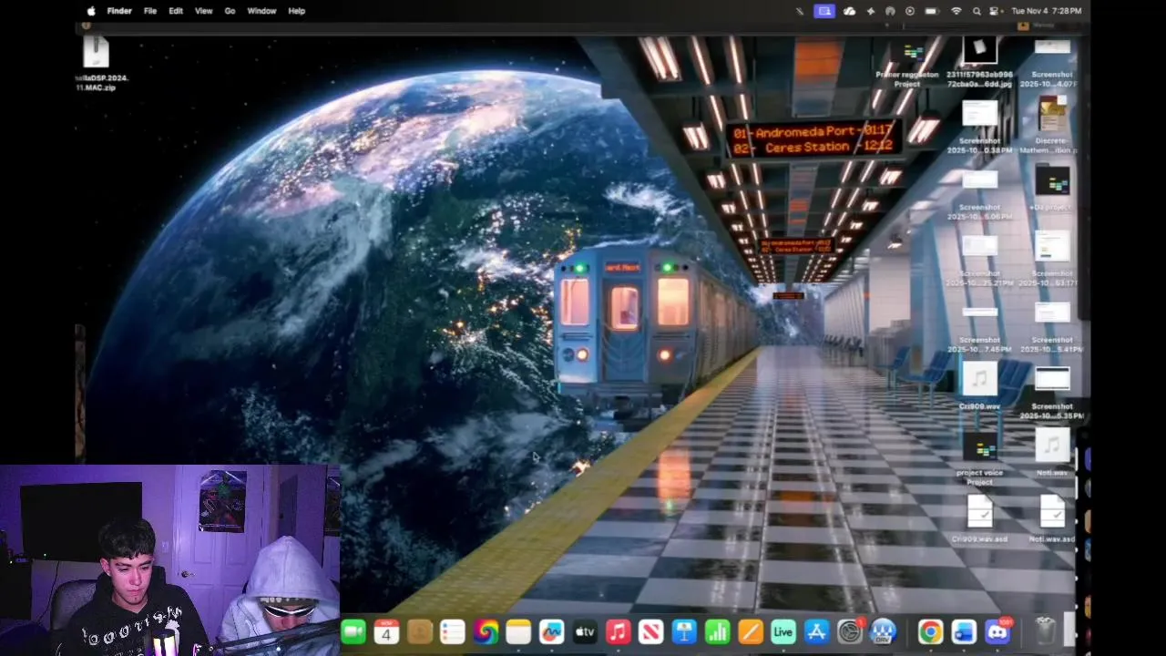Open the Trash in the Dock

pos(1045,631)
